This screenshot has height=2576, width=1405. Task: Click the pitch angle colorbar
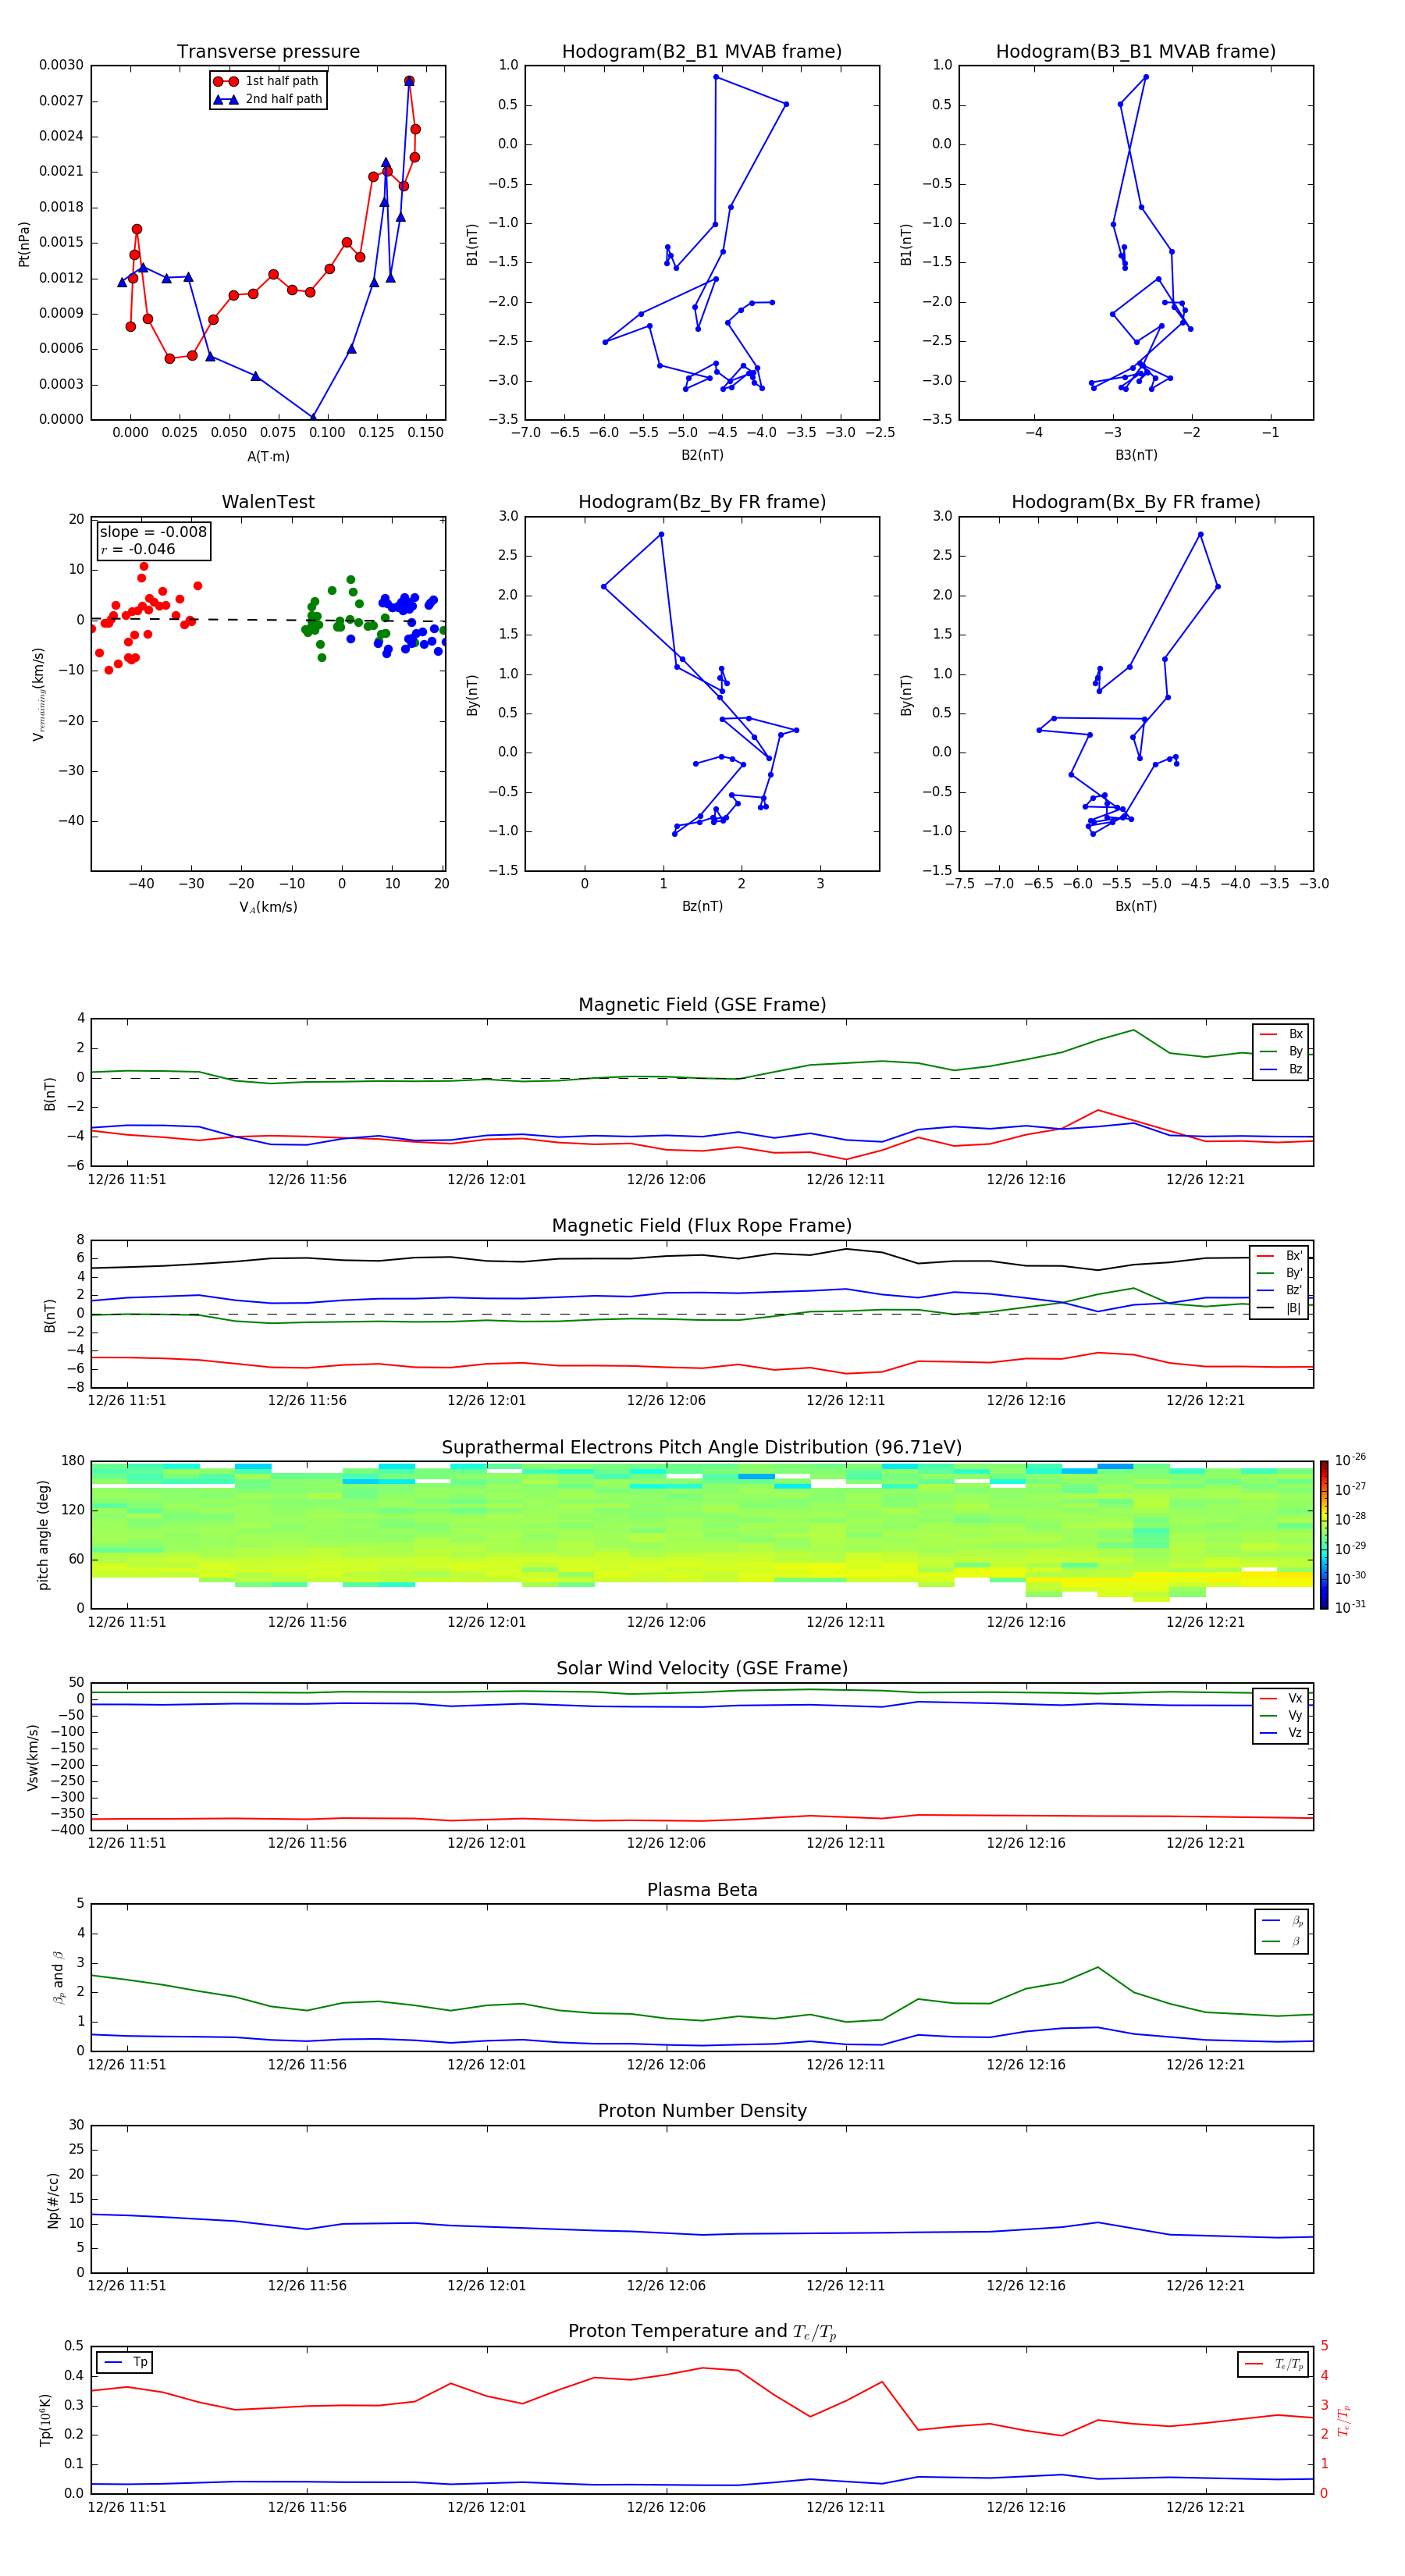click(1324, 1535)
